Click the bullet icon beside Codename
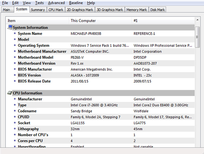Screen dimensions: 204x154 coord(15,111)
